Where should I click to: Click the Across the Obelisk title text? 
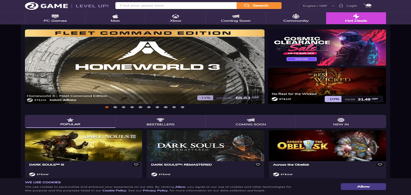point(291,165)
